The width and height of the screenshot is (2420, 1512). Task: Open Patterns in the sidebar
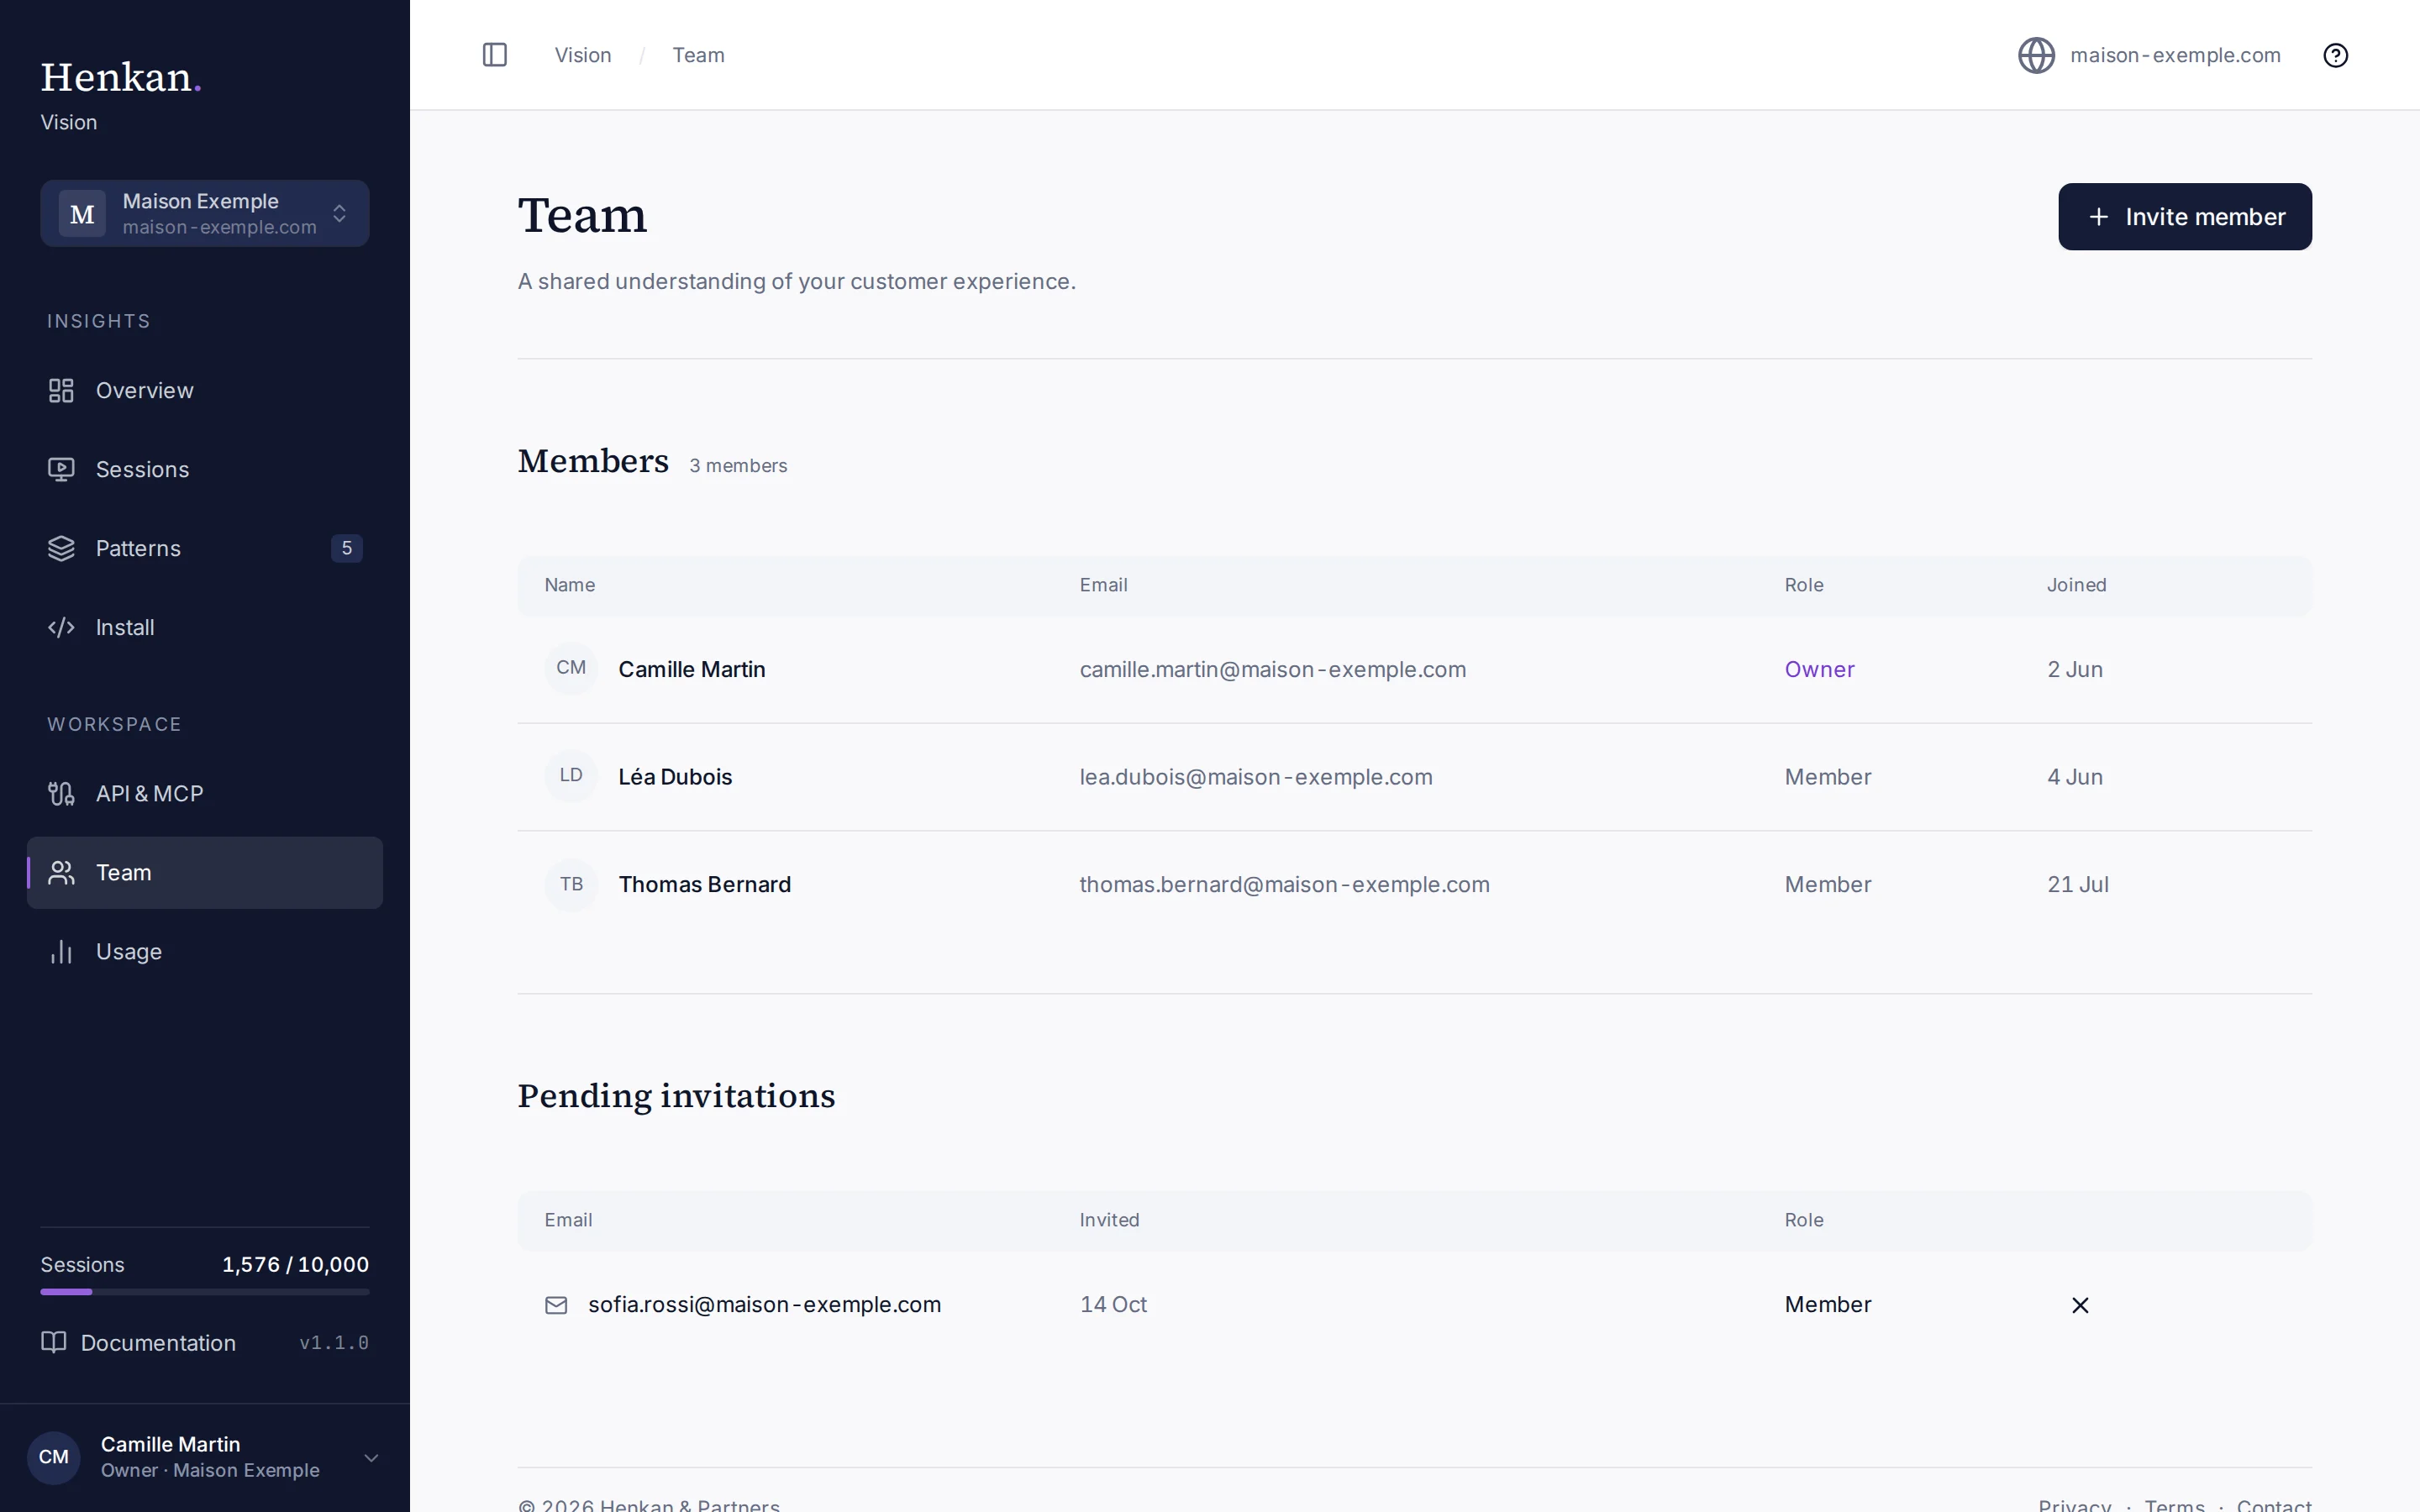[205, 548]
